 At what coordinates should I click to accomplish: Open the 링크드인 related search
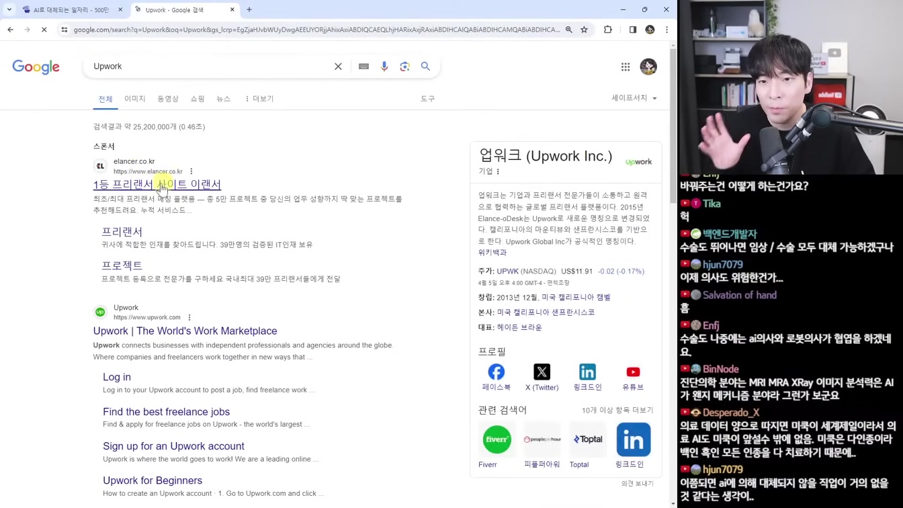click(x=633, y=445)
